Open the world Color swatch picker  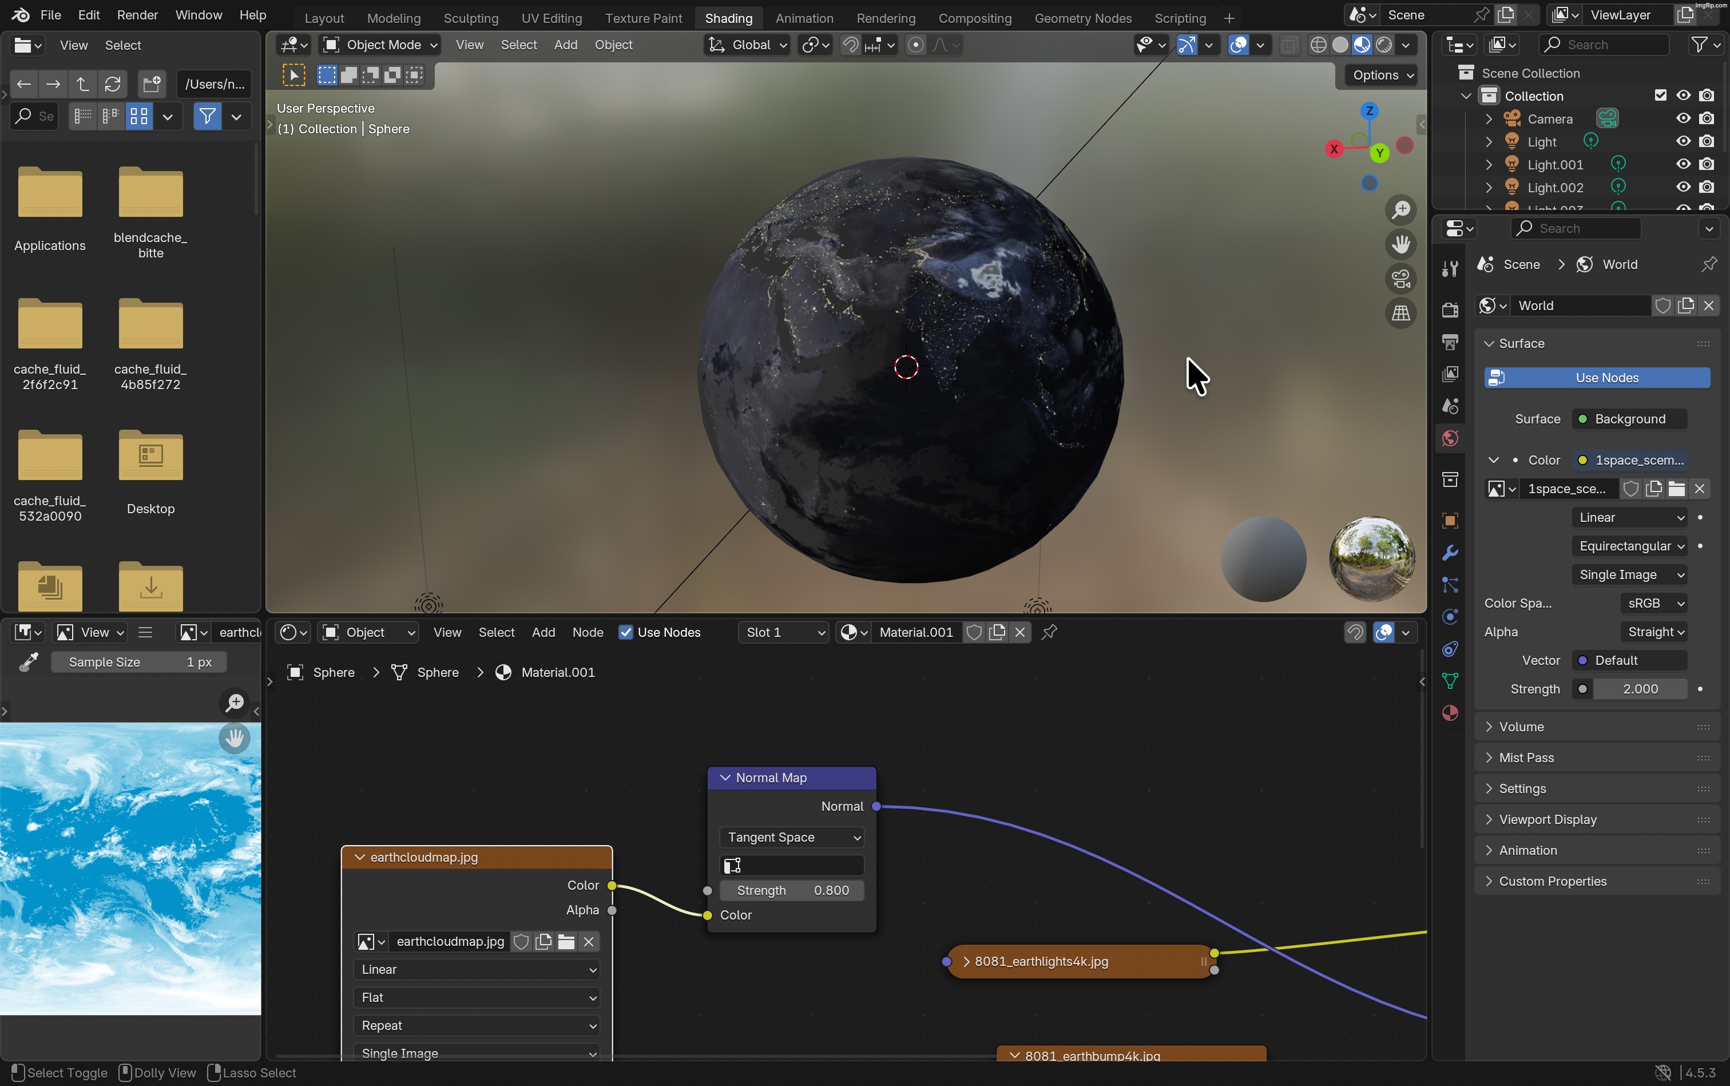point(1583,461)
